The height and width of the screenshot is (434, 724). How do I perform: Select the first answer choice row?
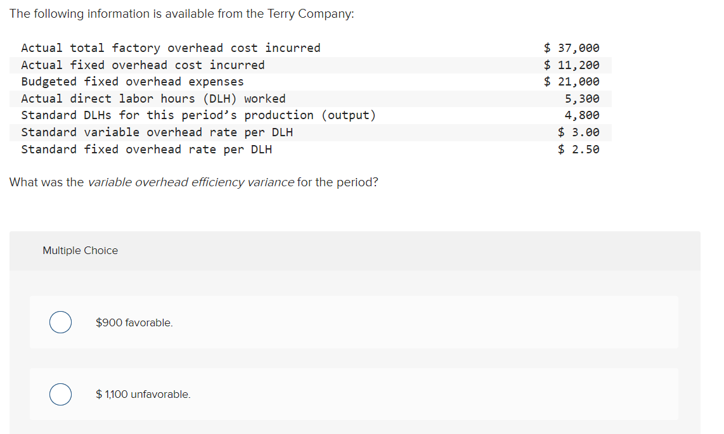pos(354,322)
